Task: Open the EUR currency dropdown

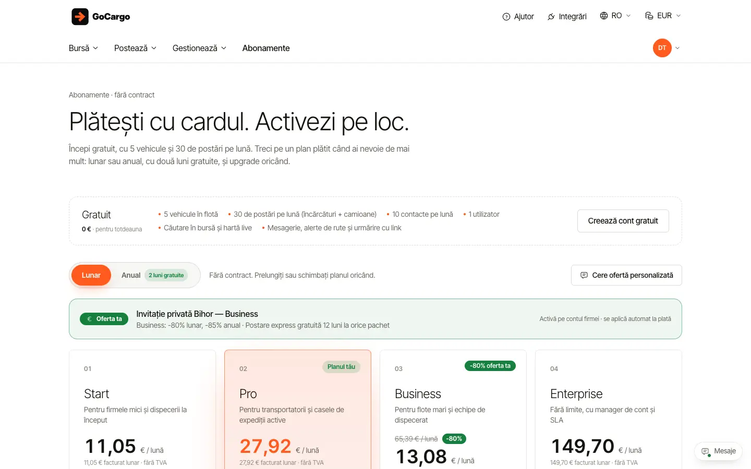Action: 663,16
